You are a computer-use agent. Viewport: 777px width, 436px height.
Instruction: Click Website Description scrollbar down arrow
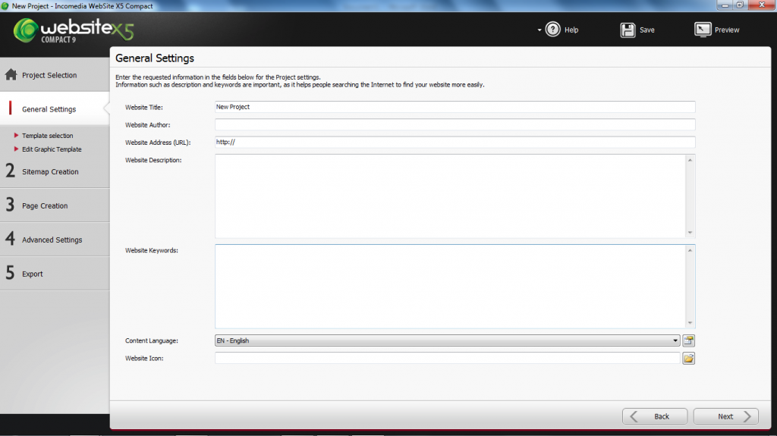[690, 232]
